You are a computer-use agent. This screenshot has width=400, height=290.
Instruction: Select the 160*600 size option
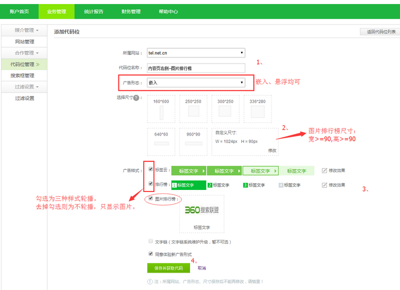pos(161,109)
